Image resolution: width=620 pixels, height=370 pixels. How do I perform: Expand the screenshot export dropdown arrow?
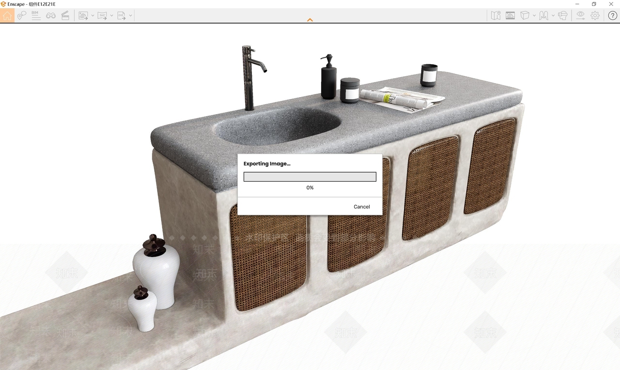coord(93,15)
